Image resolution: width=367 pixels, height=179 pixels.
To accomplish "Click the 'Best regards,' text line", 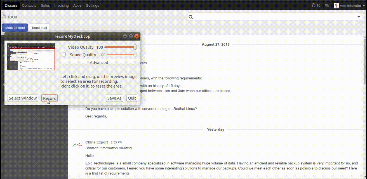I will pyautogui.click(x=96, y=116).
